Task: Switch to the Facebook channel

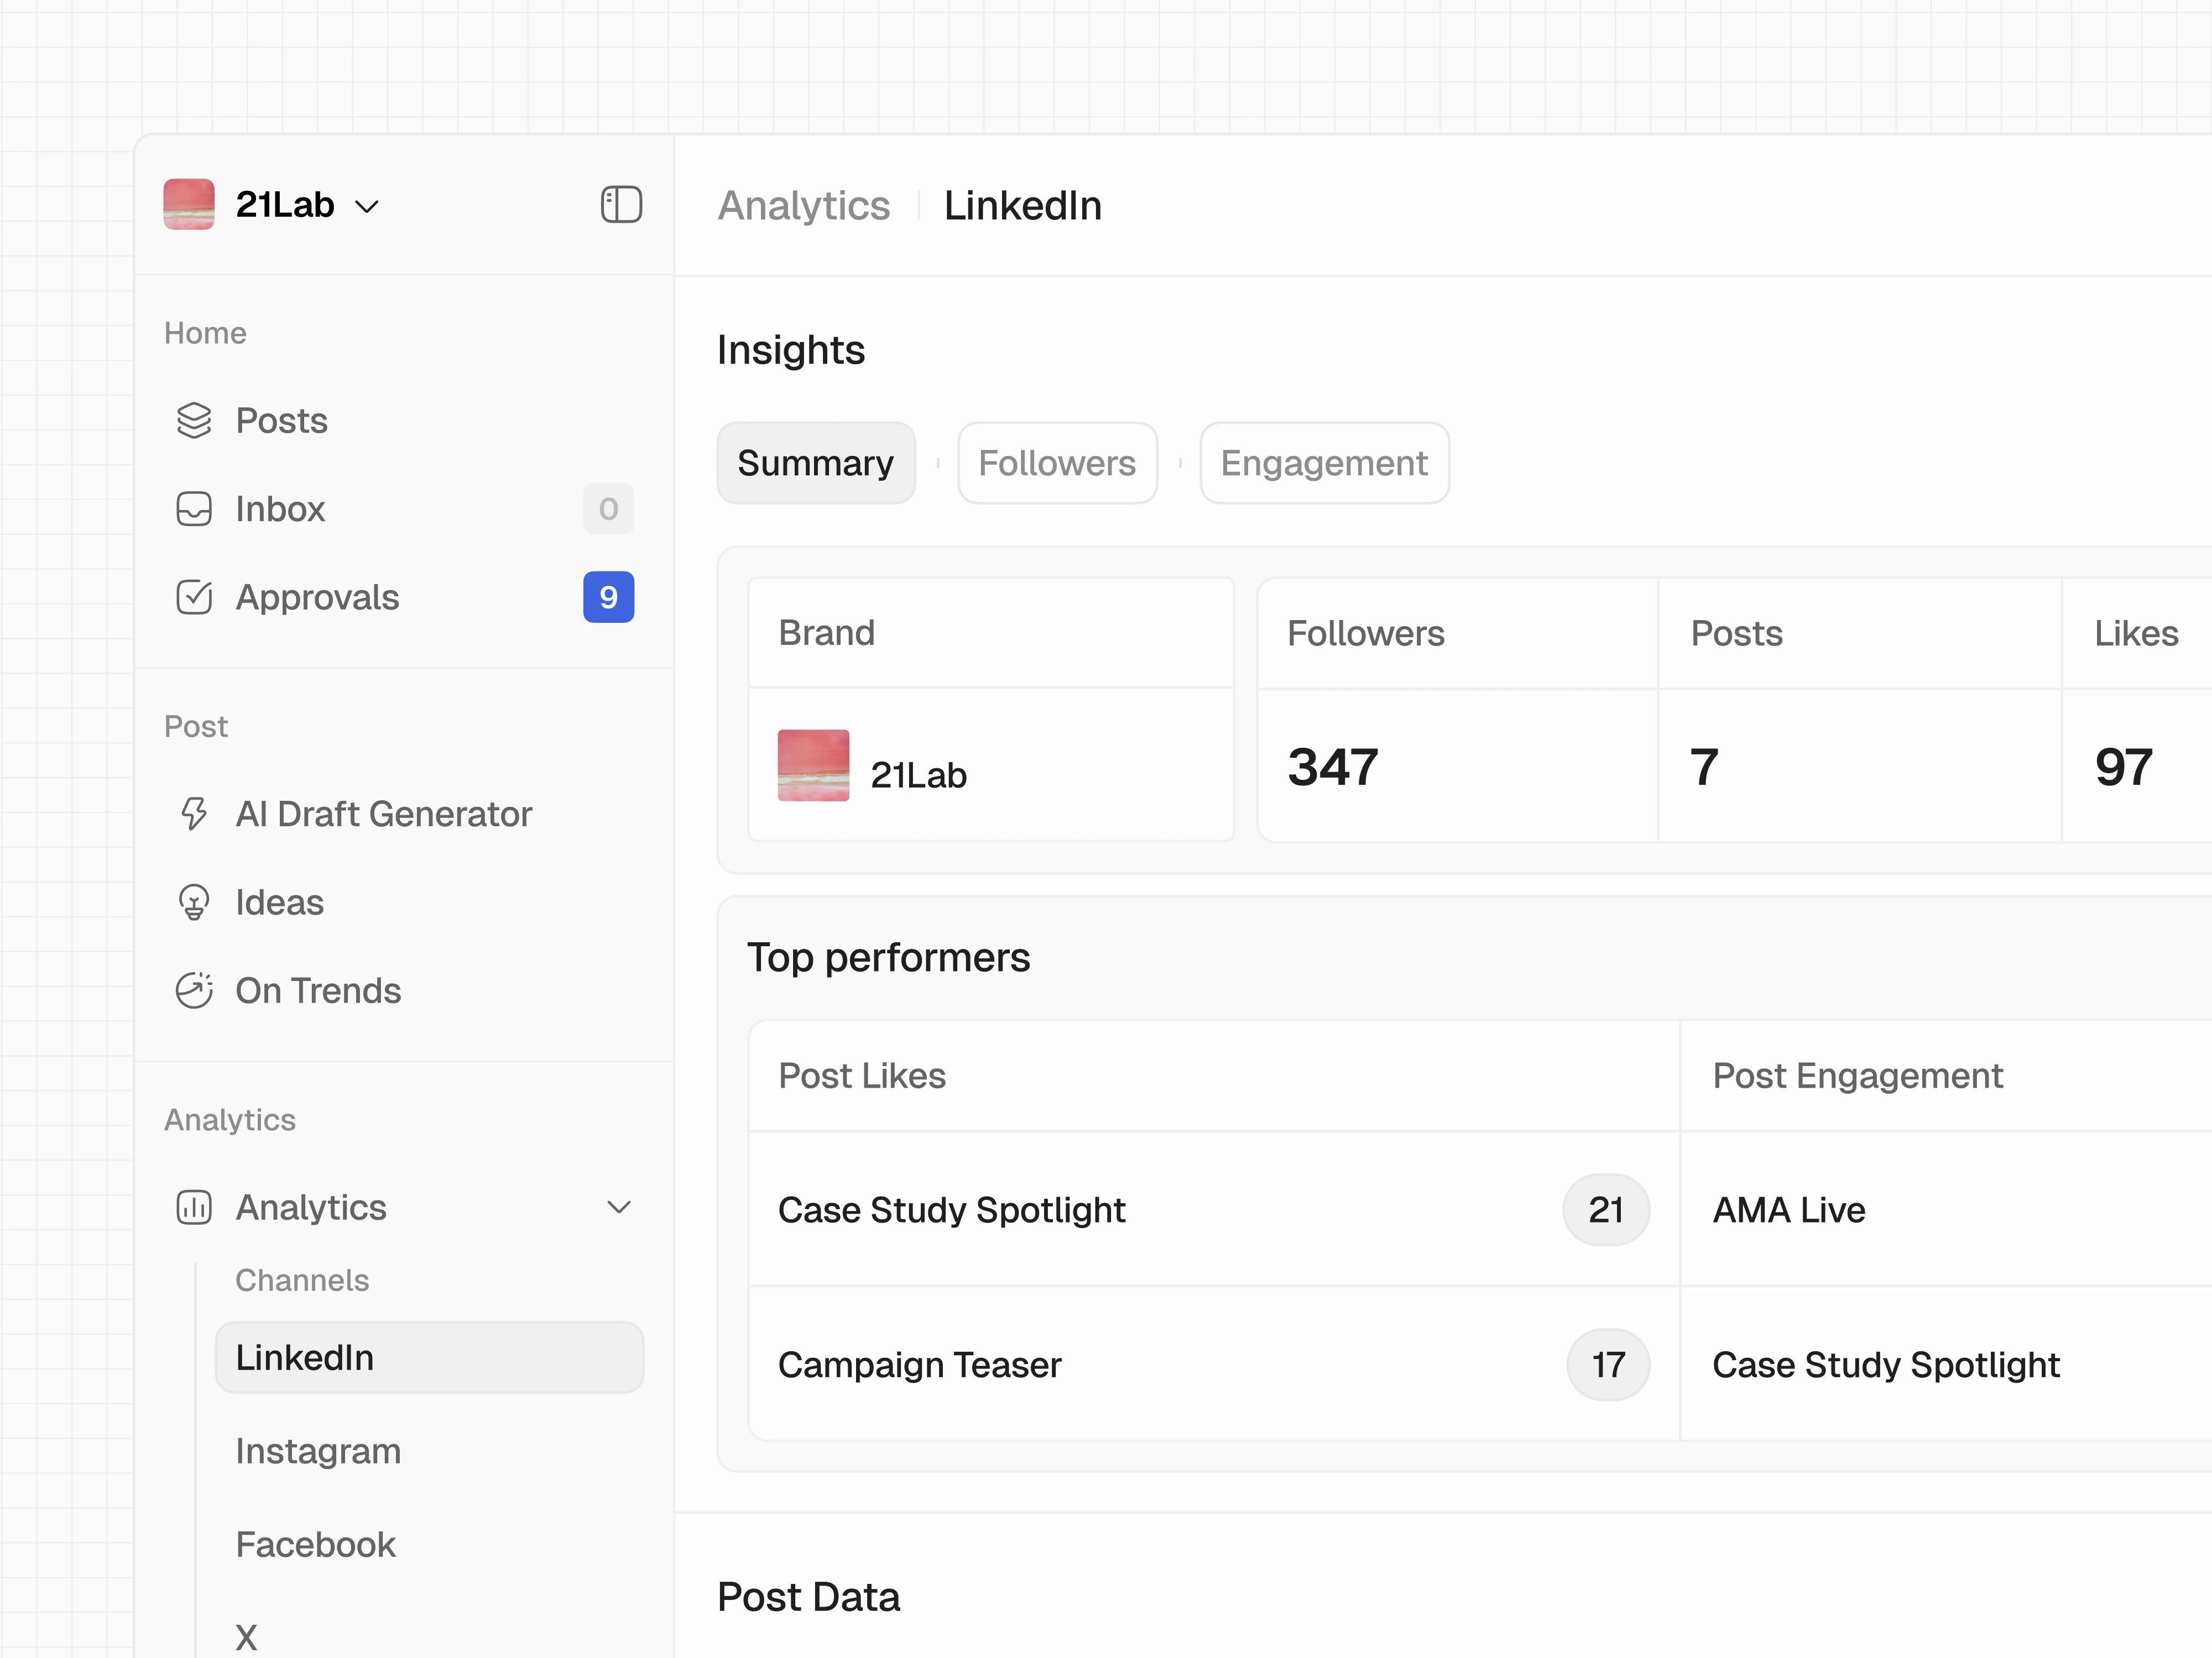Action: click(315, 1544)
